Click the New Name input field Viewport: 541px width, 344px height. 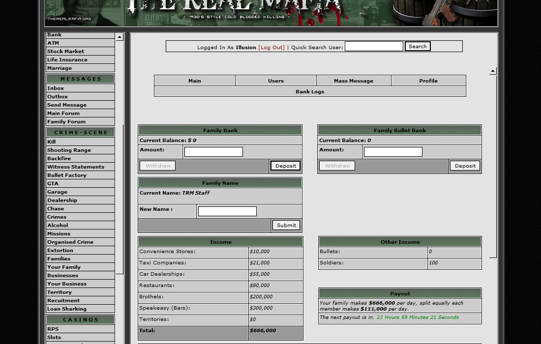227,211
